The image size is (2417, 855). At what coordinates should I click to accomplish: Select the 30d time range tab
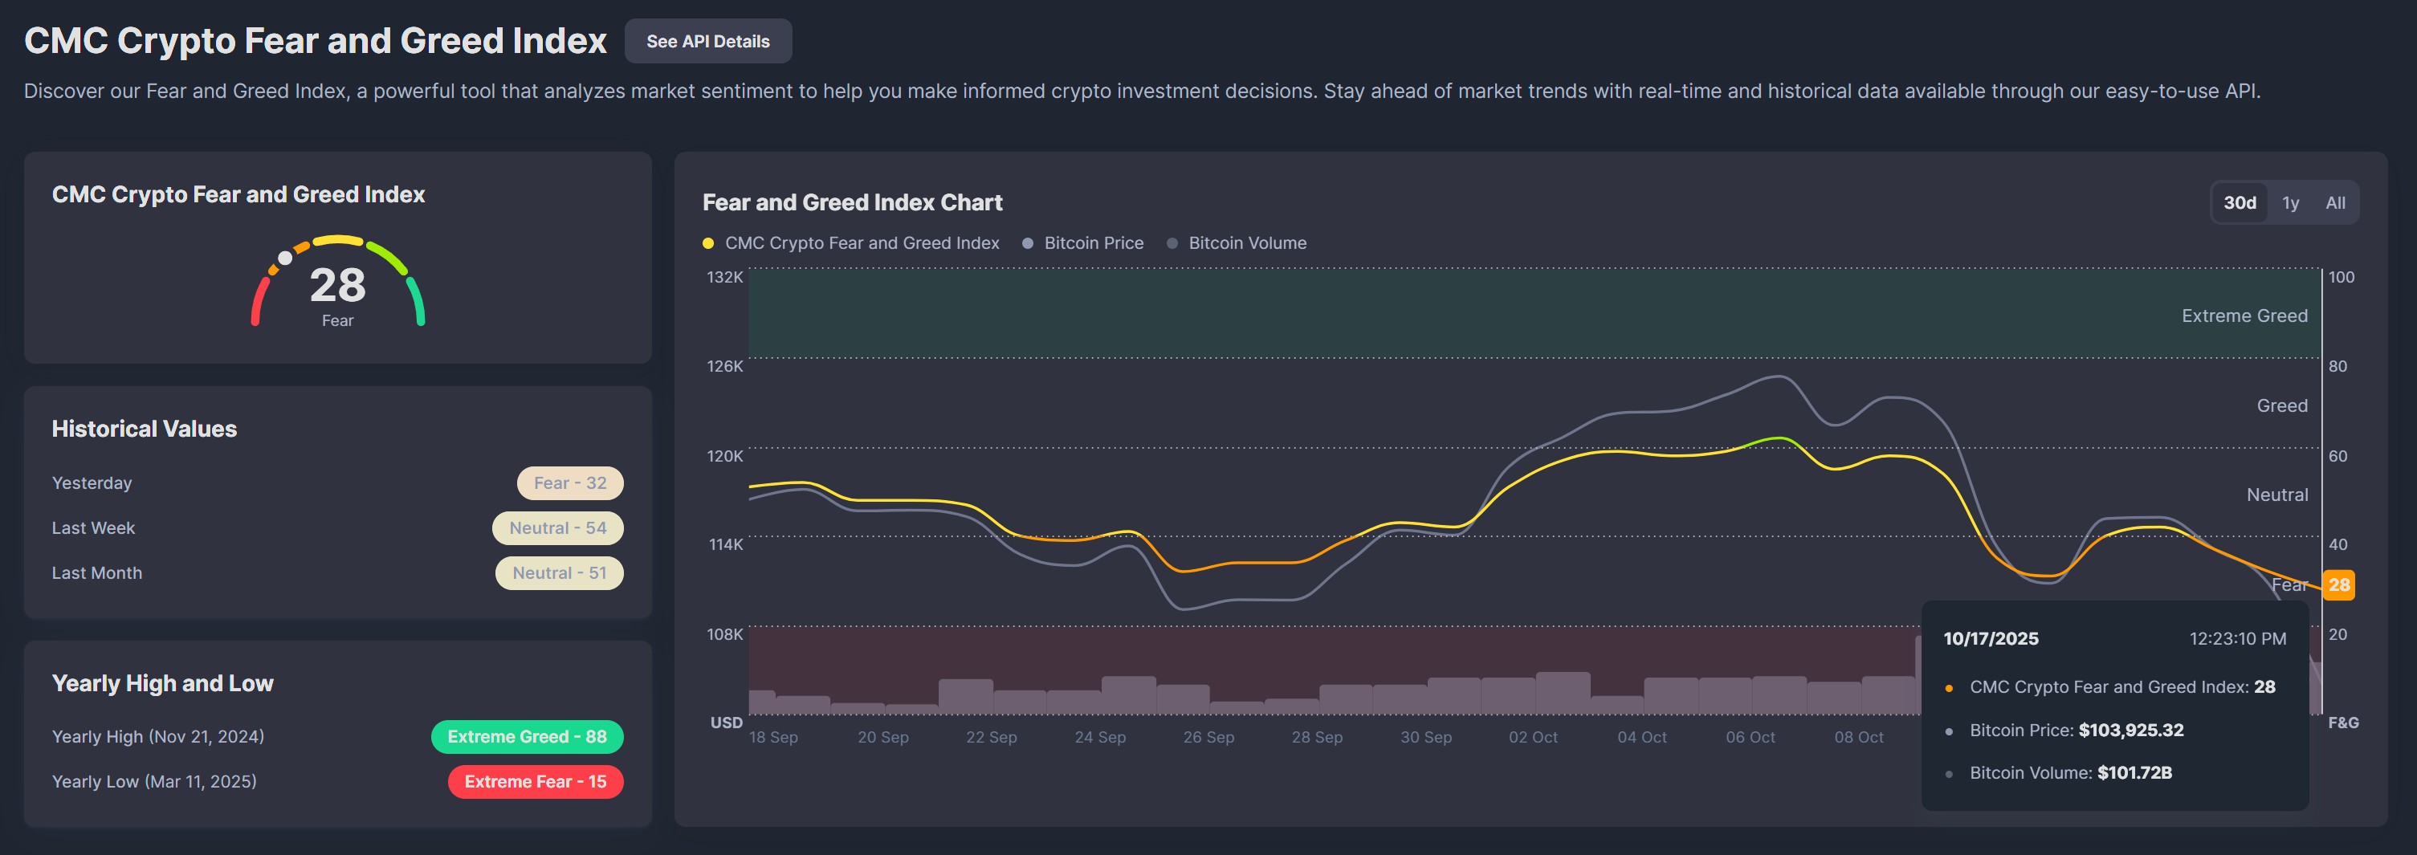tap(2240, 202)
